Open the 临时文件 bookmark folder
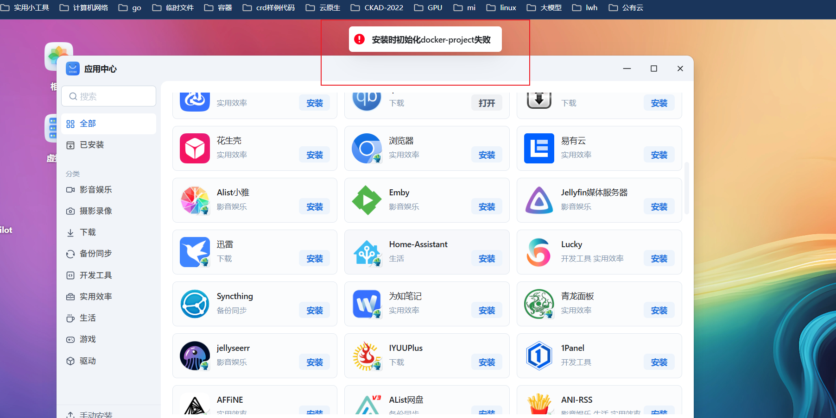This screenshot has height=418, width=836. pos(173,7)
